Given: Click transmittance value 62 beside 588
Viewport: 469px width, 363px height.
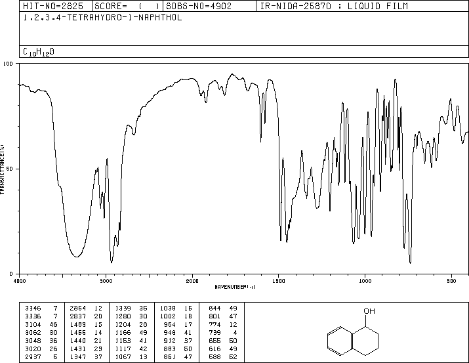Looking at the screenshot, I should point(233,356).
